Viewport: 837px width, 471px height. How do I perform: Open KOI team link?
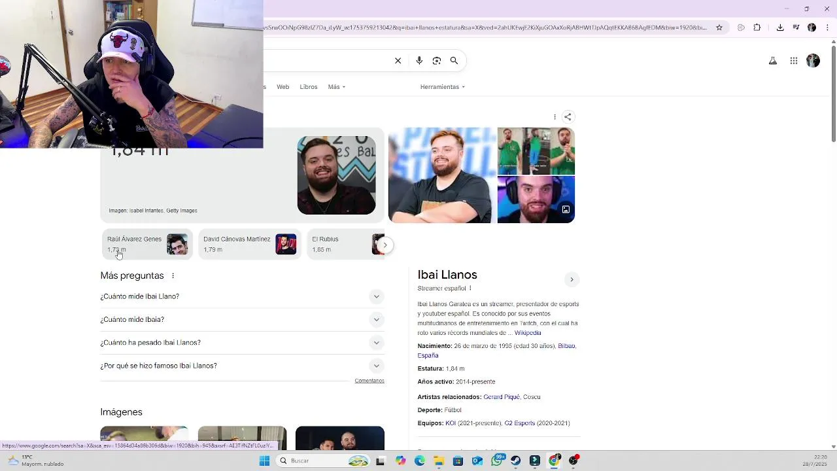click(451, 423)
